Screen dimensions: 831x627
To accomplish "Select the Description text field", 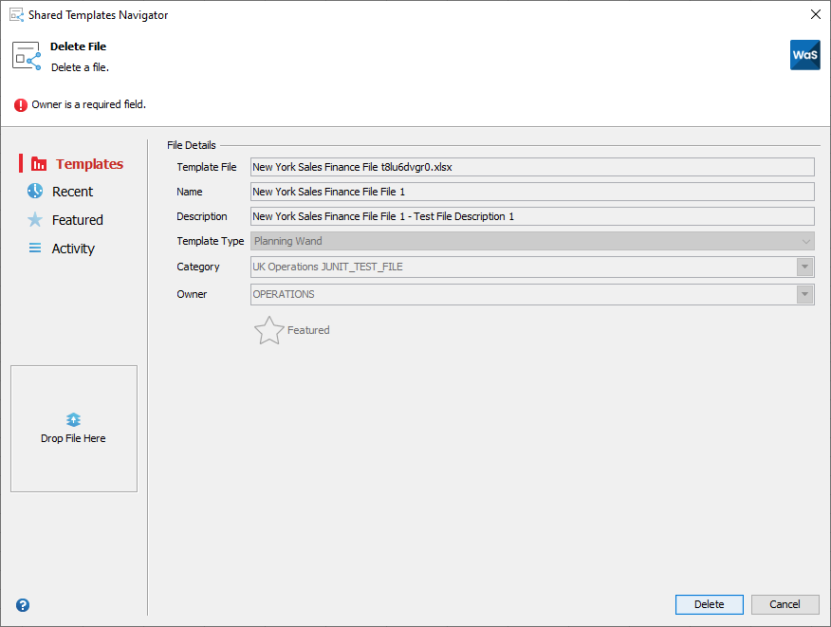I will coord(531,215).
